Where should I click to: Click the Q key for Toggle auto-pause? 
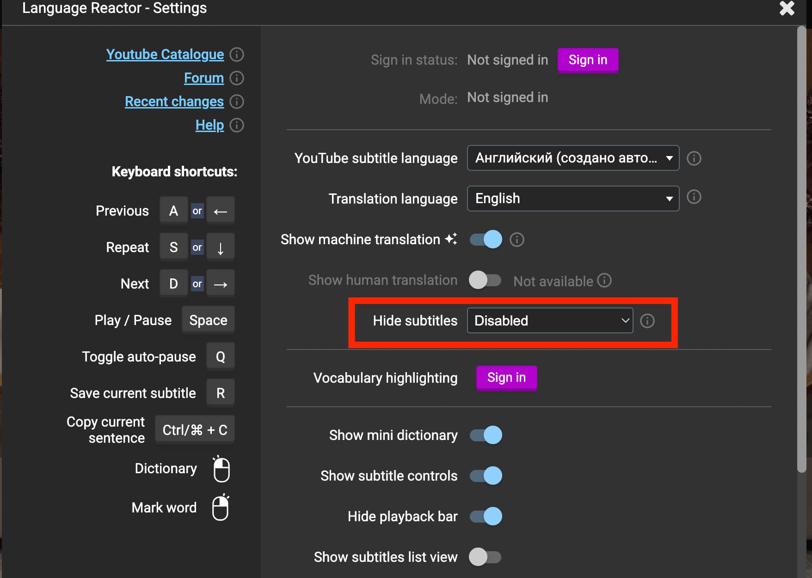click(x=221, y=356)
